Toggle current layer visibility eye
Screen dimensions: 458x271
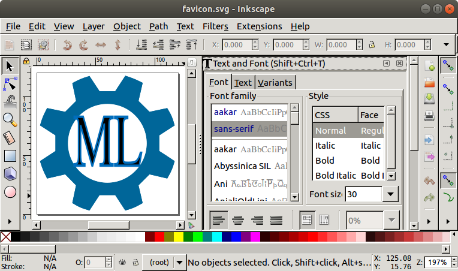pyautogui.click(x=122, y=262)
